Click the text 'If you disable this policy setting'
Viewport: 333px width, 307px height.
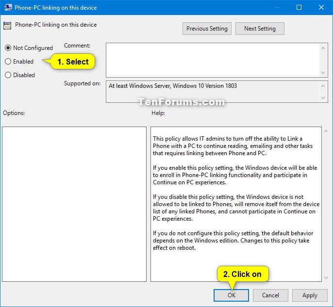coord(193,197)
